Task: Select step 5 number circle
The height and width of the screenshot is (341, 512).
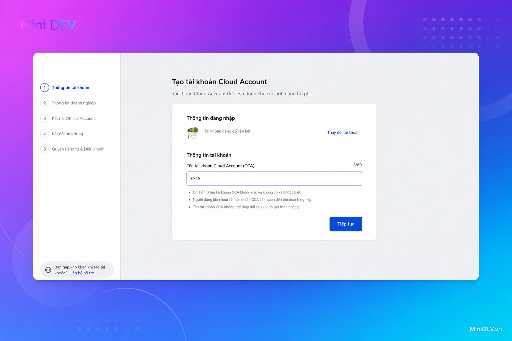Action: pyautogui.click(x=45, y=149)
